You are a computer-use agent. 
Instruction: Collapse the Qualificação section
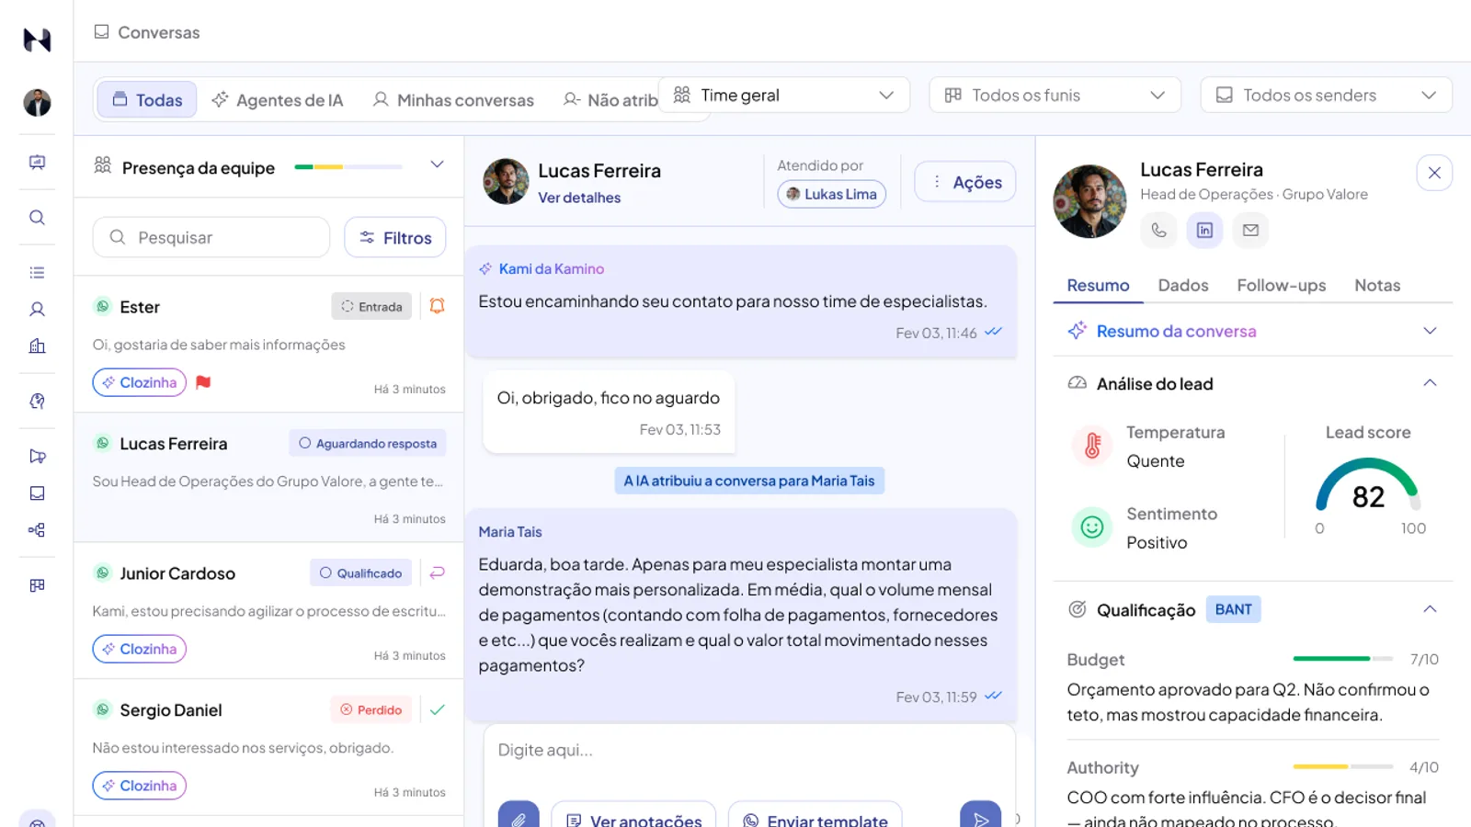tap(1430, 609)
